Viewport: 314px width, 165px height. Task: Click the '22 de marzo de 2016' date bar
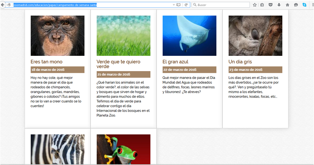tap(189, 70)
